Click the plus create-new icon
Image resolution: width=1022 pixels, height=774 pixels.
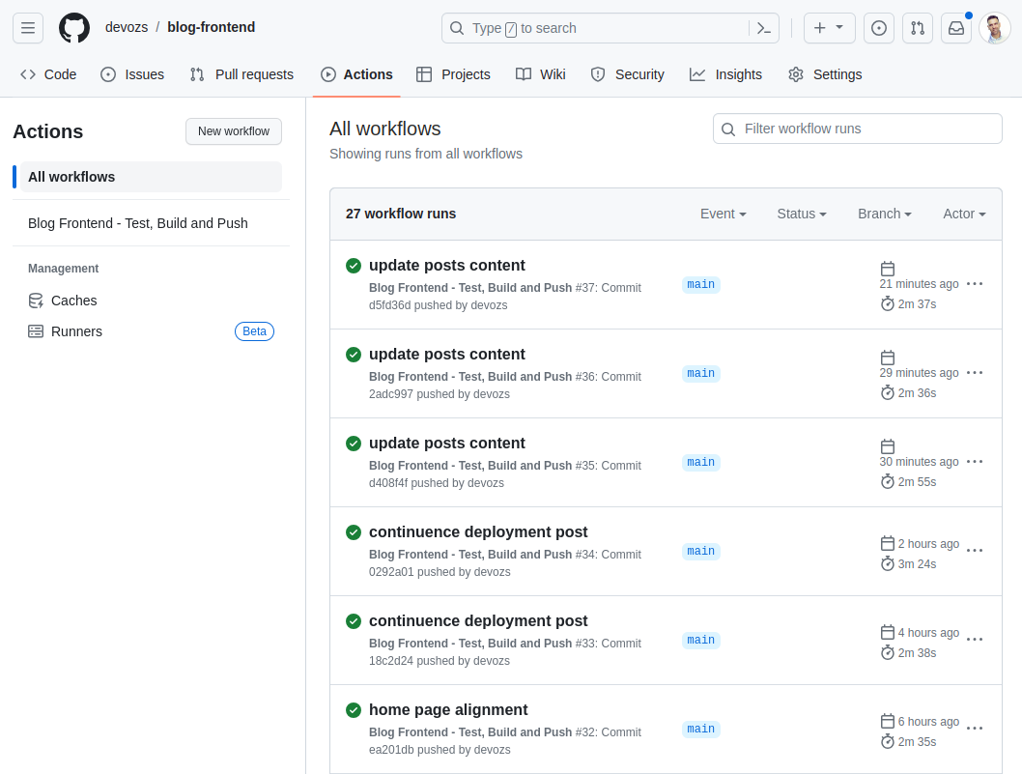820,28
